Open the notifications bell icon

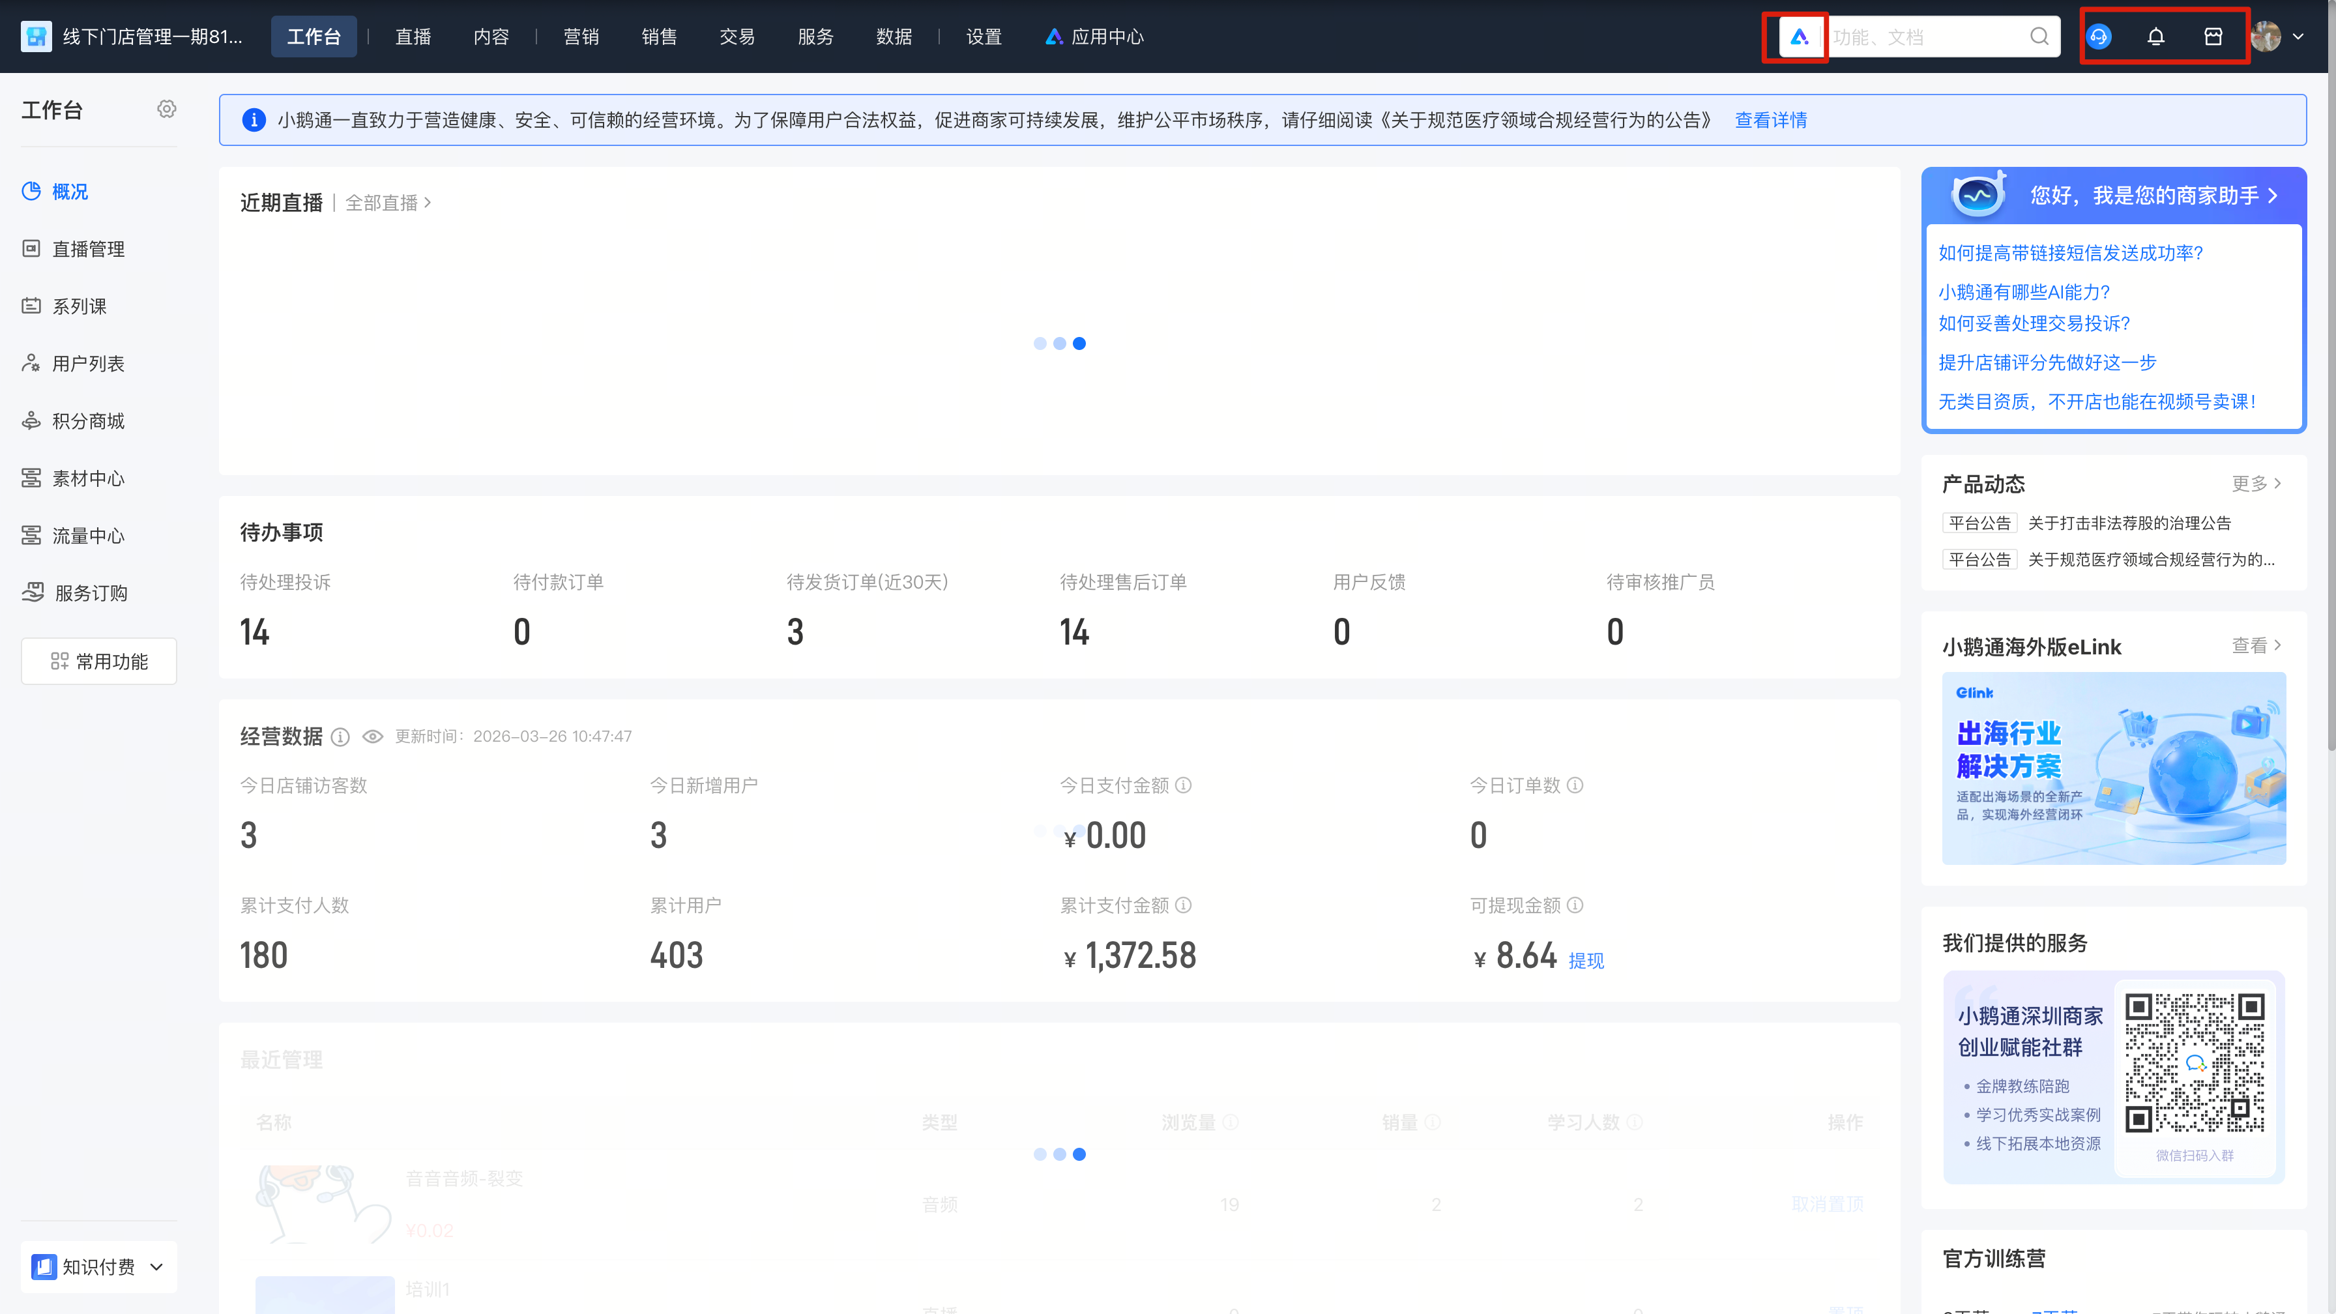coord(2157,36)
